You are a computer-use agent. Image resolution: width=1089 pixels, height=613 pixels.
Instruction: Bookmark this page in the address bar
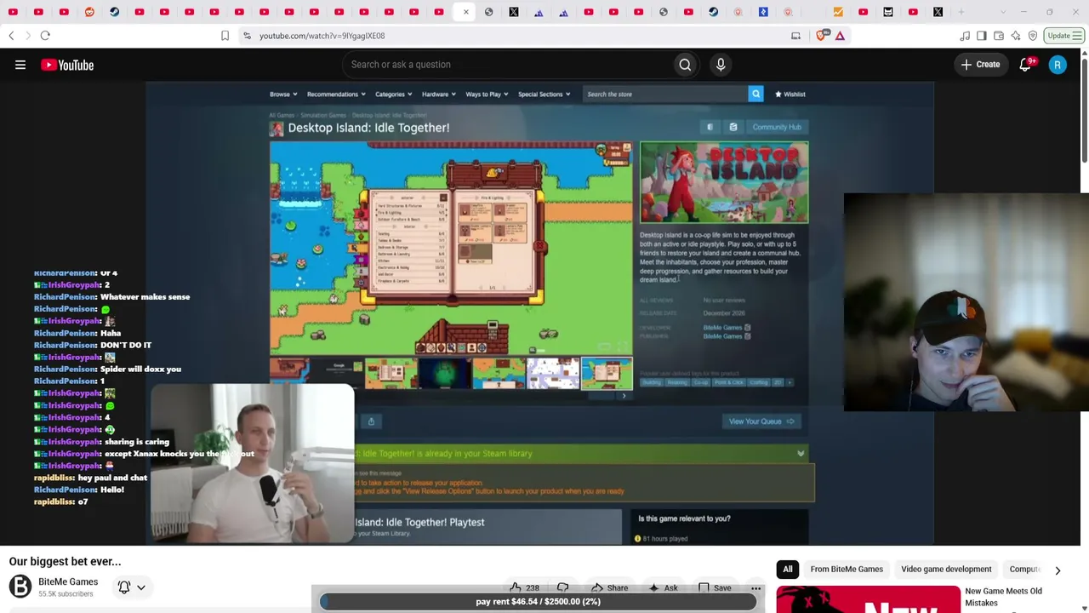[225, 36]
